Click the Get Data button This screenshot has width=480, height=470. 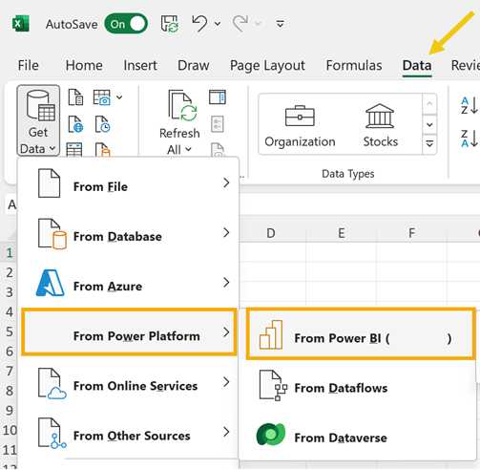[x=38, y=120]
